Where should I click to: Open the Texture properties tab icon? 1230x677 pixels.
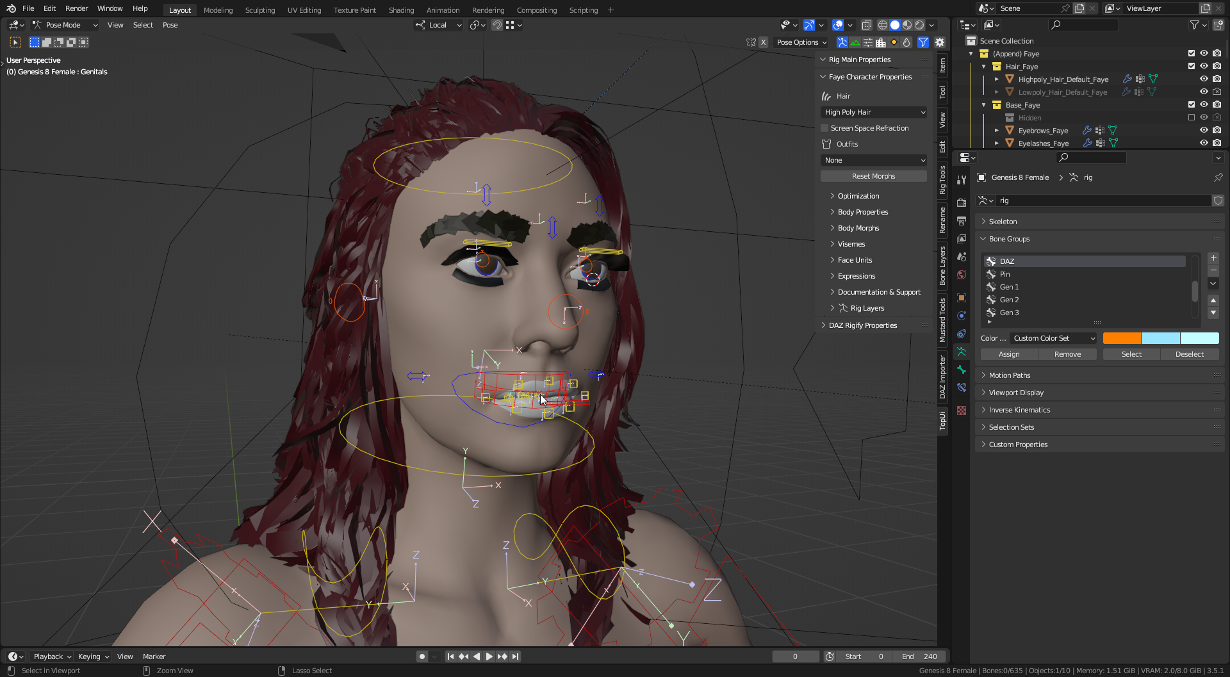(962, 411)
